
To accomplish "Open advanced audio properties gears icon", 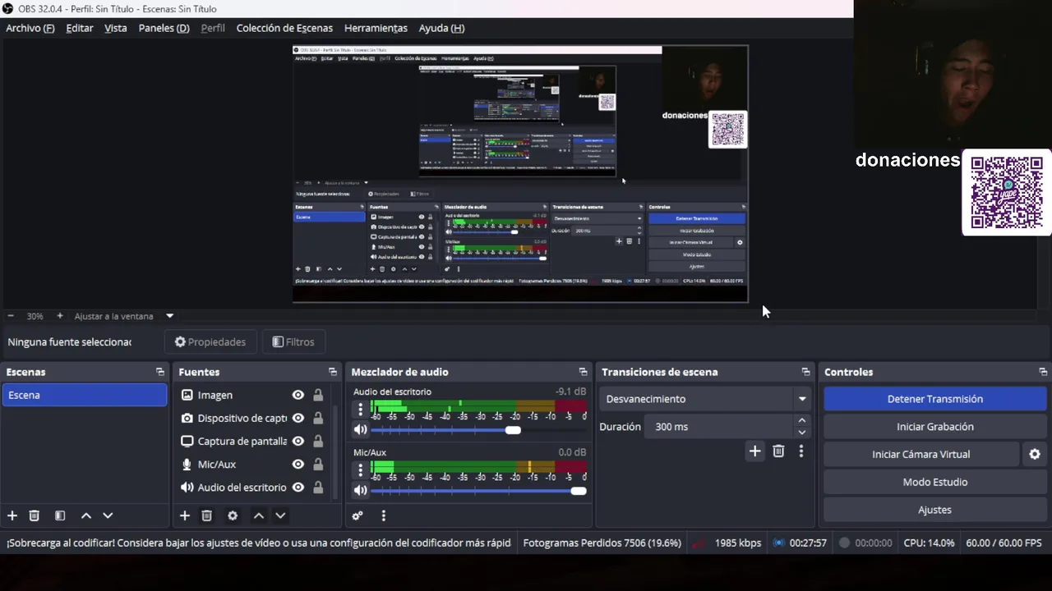I will pyautogui.click(x=358, y=515).
